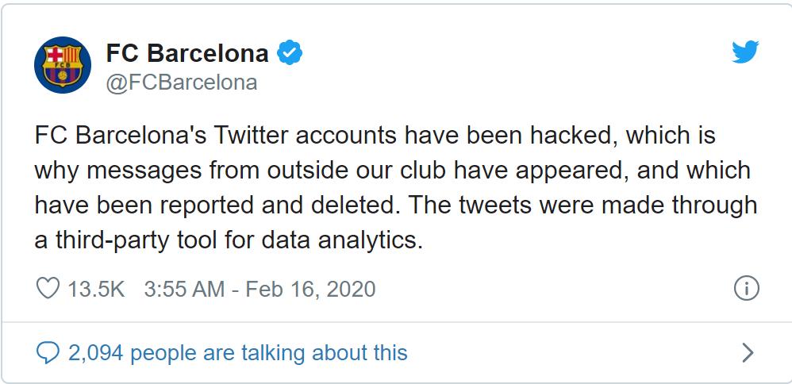
Task: Click the 13.5K likes count
Action: 96,289
